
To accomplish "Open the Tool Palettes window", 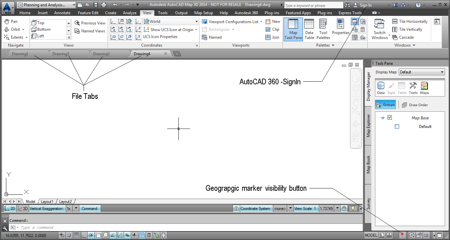I will pyautogui.click(x=323, y=29).
